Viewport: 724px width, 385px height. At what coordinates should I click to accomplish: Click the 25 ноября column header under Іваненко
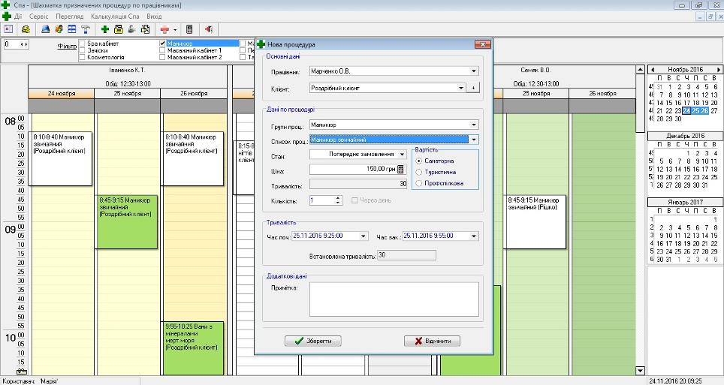(128, 93)
